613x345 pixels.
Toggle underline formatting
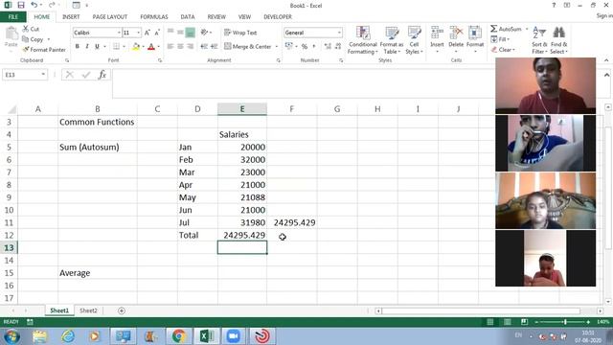(97, 47)
